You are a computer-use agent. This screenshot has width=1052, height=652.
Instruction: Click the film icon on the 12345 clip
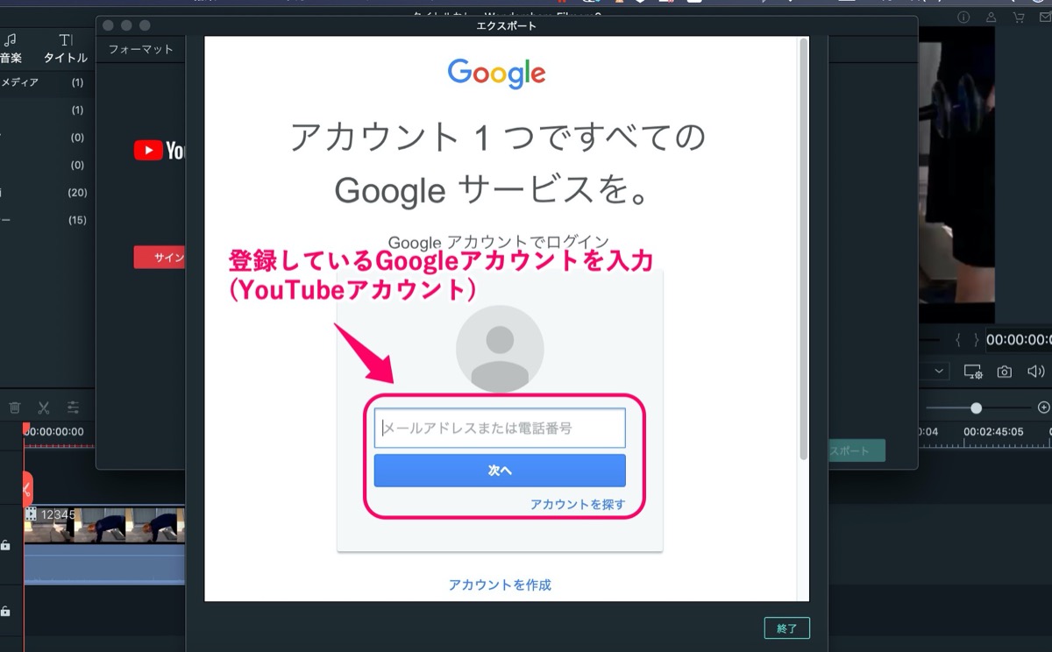click(x=32, y=514)
